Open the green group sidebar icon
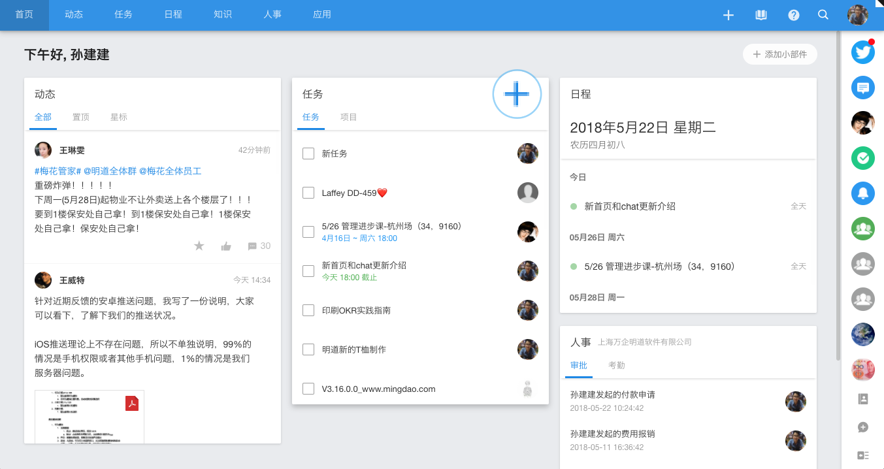884x469 pixels. click(863, 228)
